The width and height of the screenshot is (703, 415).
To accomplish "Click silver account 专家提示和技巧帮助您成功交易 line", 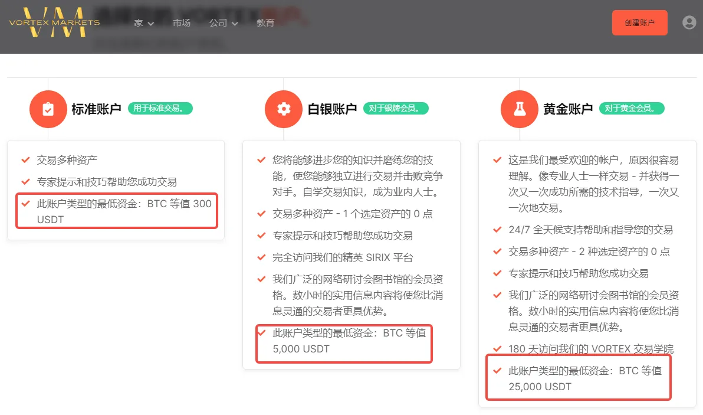I will coord(343,236).
